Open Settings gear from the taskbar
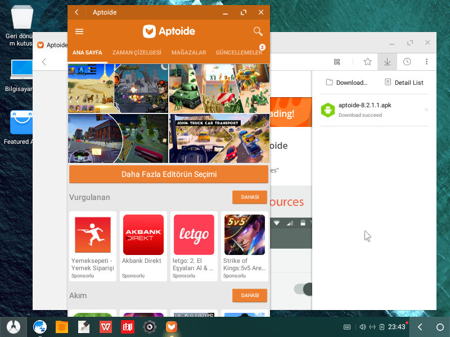The width and height of the screenshot is (450, 337). 150,327
